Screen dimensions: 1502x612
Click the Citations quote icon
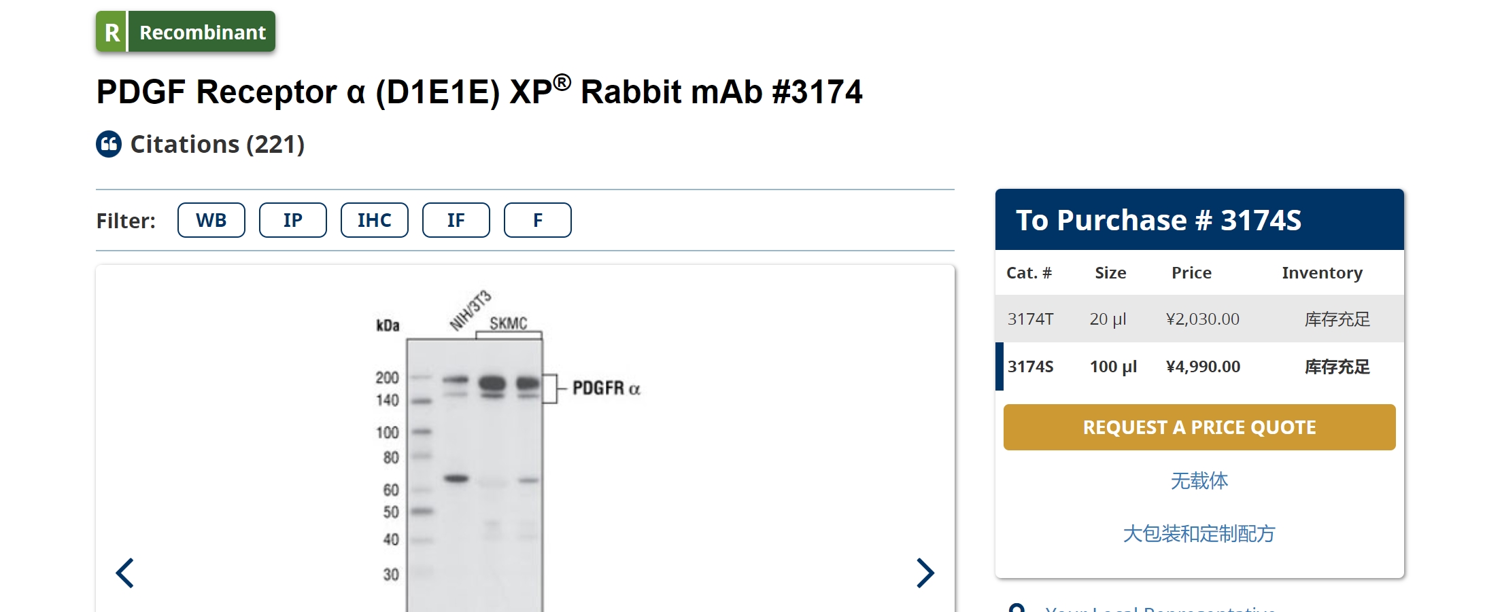[109, 144]
